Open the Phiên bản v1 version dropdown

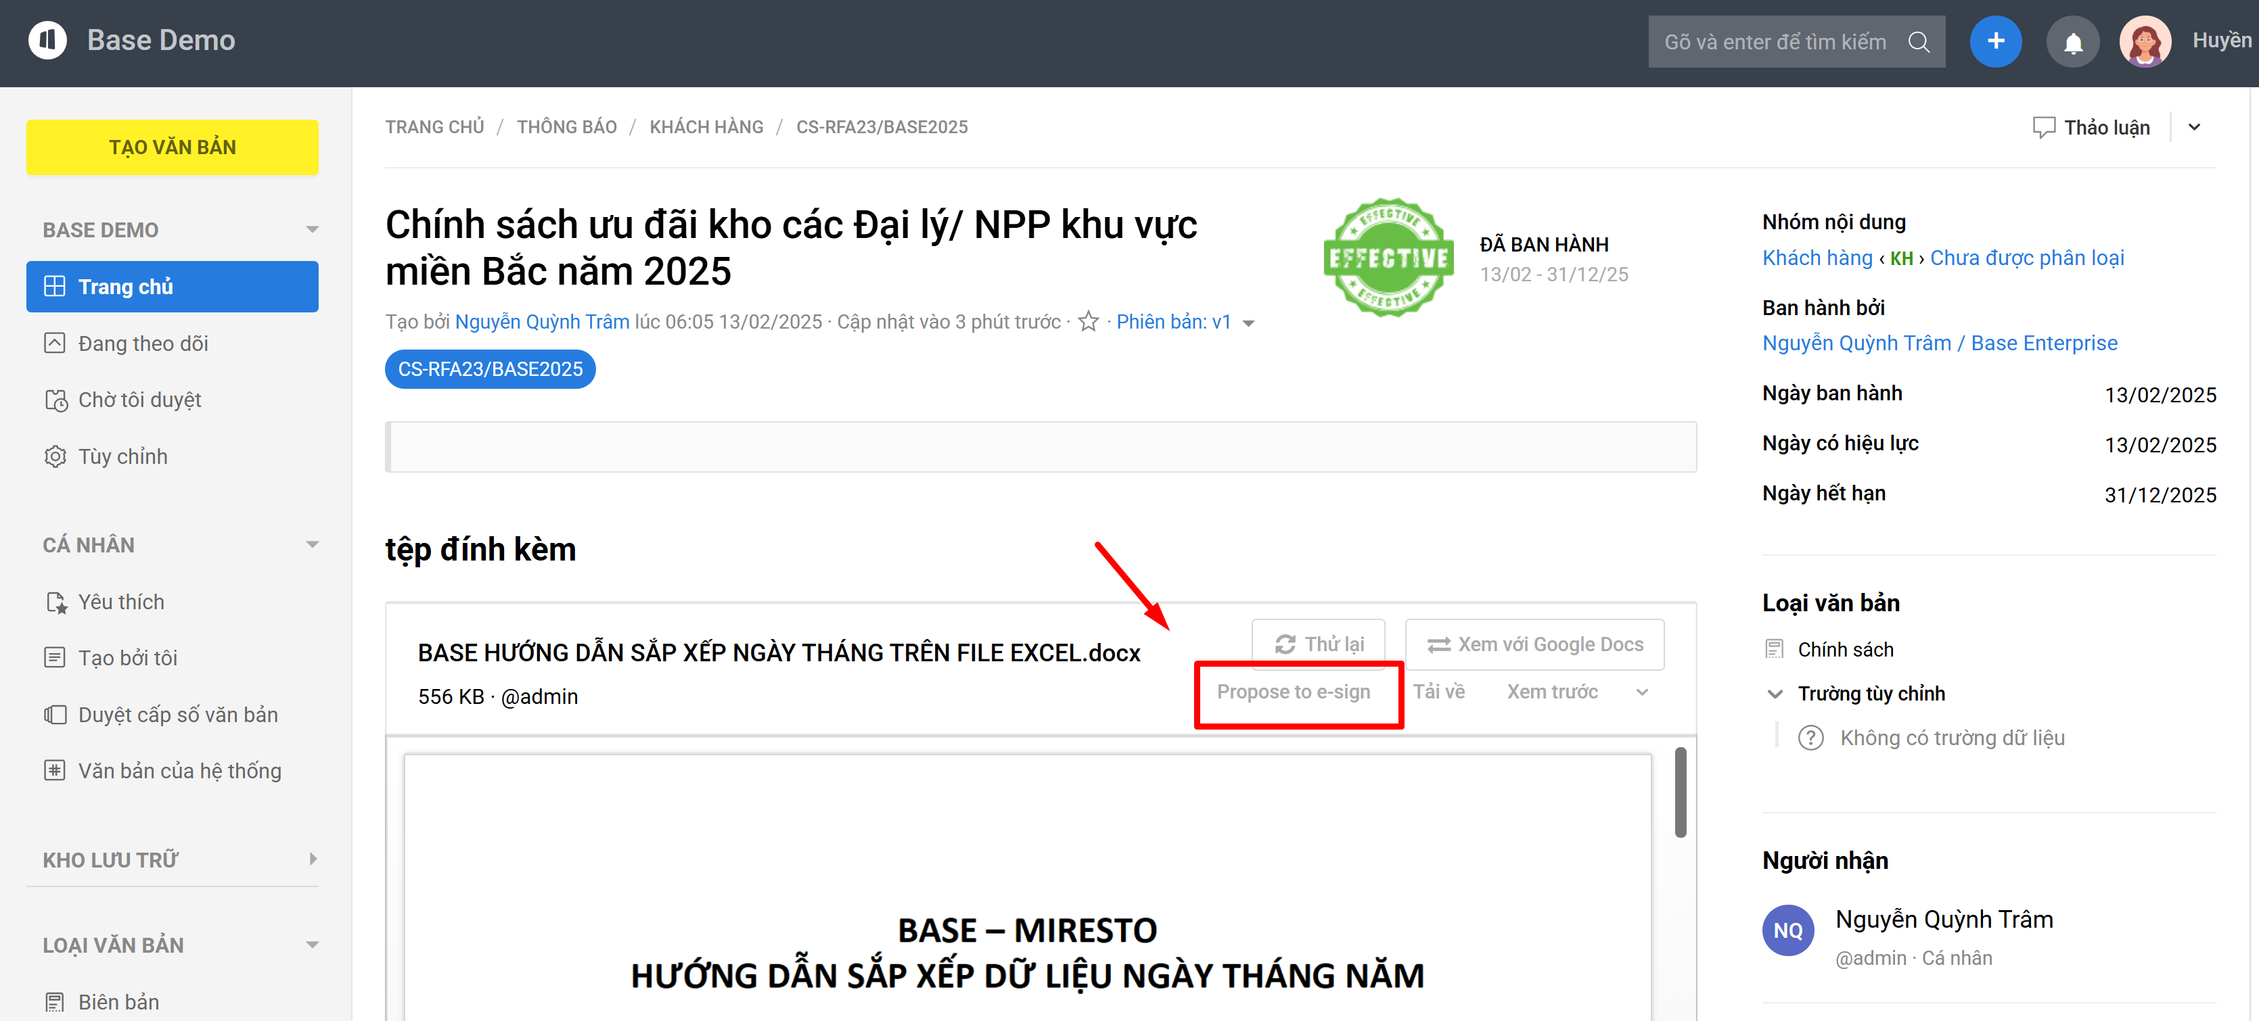[1249, 323]
